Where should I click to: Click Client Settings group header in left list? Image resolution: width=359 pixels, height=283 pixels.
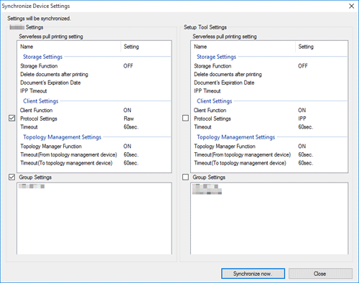pyautogui.click(x=41, y=101)
